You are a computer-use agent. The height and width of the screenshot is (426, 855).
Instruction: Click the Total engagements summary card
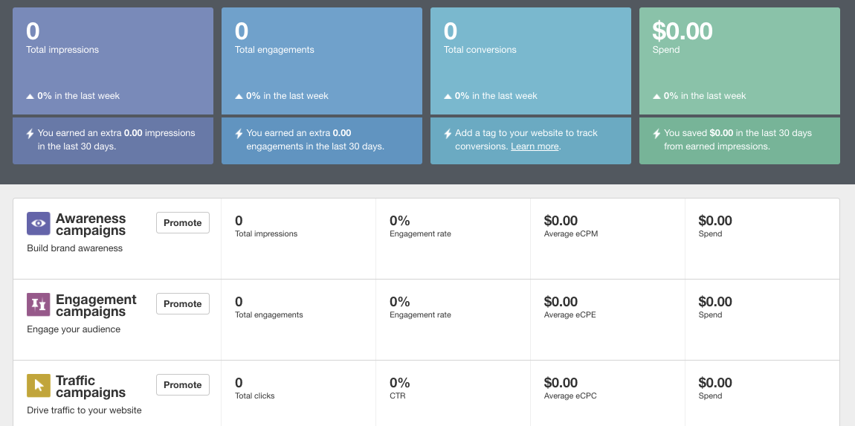[322, 61]
